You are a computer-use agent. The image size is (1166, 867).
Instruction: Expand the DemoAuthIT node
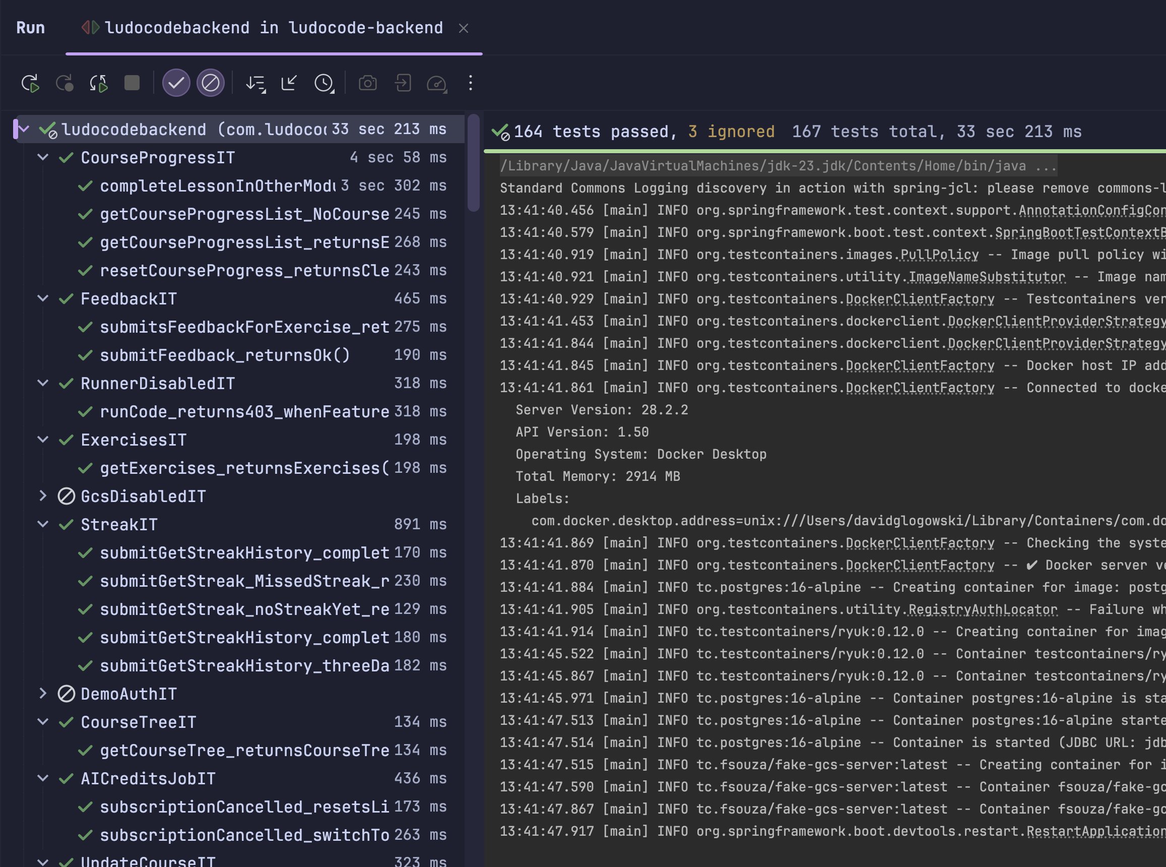43,693
